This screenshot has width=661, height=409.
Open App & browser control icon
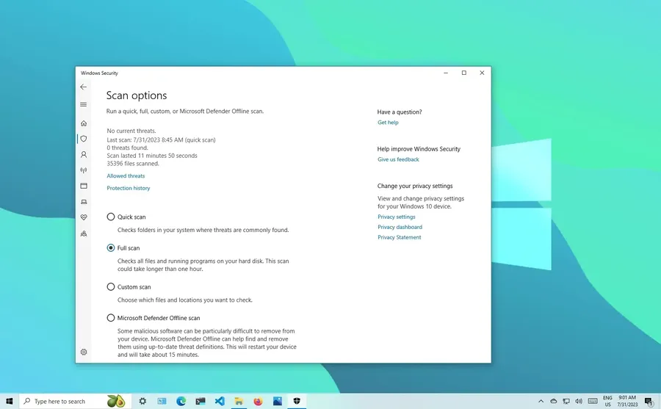point(84,186)
